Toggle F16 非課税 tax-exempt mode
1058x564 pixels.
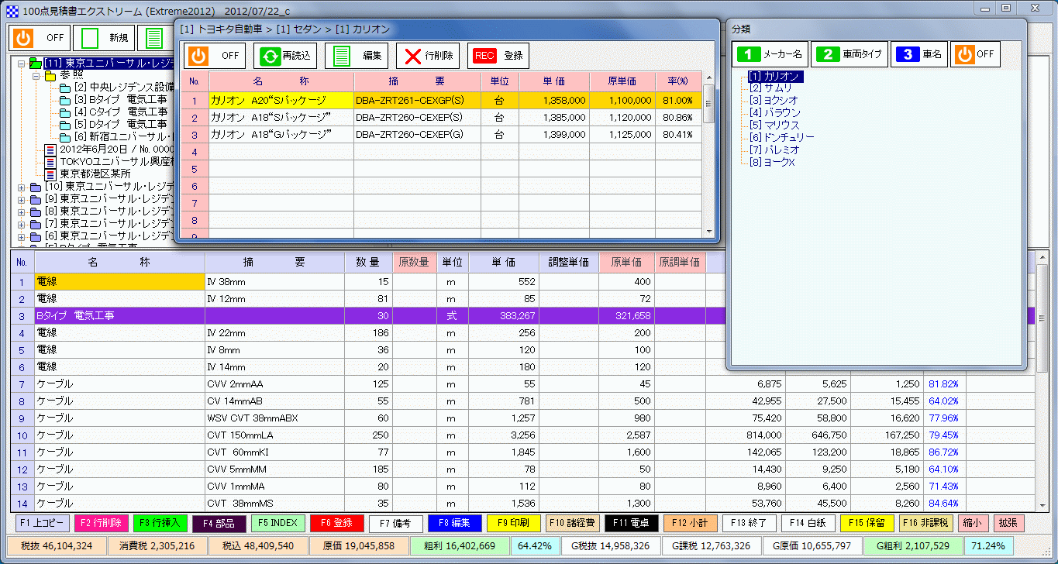(x=928, y=523)
